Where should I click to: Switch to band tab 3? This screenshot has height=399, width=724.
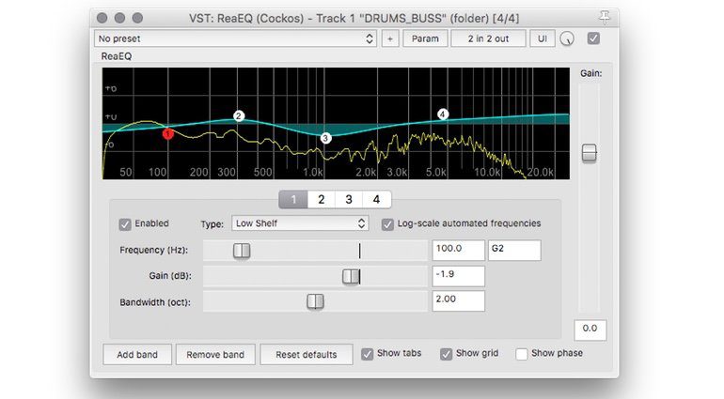(349, 199)
